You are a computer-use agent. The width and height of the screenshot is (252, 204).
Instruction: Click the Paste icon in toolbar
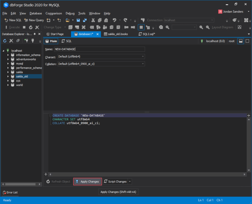106,20
